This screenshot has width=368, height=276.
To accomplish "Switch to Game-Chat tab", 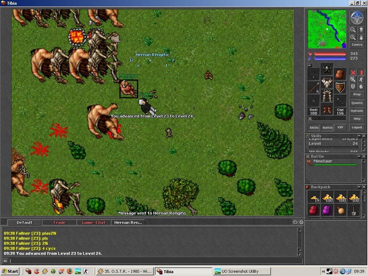I will [x=93, y=222].
